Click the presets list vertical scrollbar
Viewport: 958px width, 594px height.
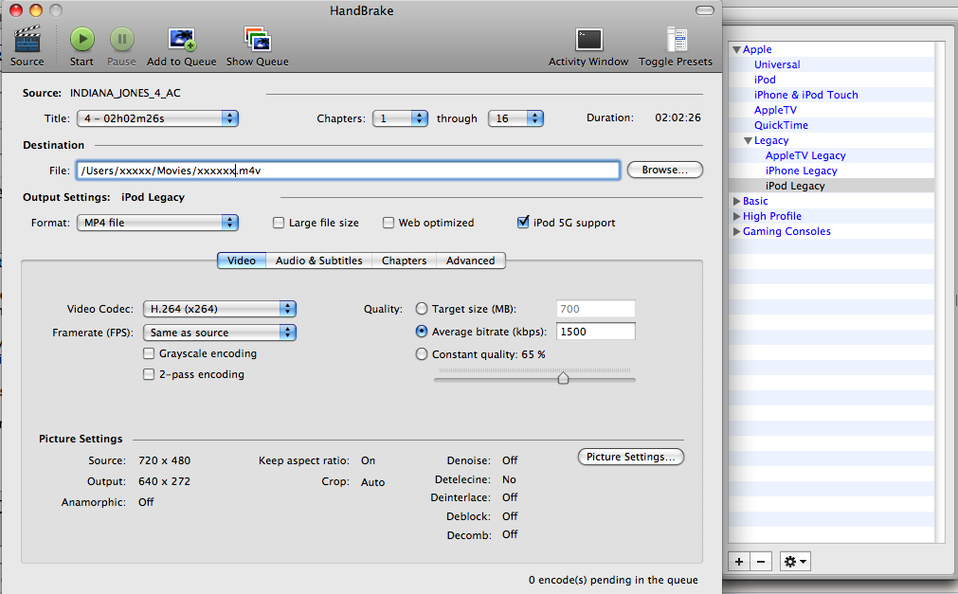pyautogui.click(x=940, y=292)
